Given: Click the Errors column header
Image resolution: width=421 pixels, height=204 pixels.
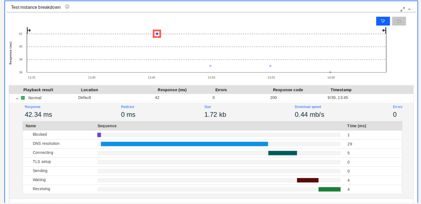Looking at the screenshot, I should click(221, 90).
